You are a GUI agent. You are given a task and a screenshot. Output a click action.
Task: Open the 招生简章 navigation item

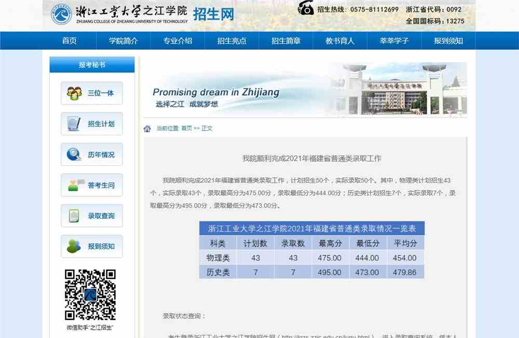tap(286, 40)
